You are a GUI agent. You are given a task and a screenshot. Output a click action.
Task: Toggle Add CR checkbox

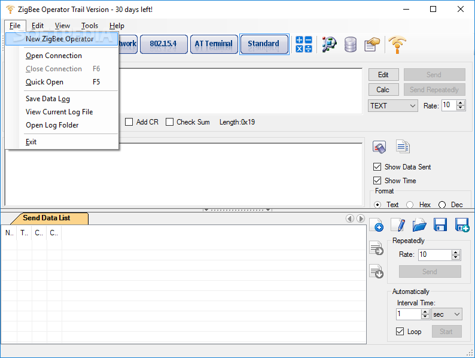(x=129, y=122)
